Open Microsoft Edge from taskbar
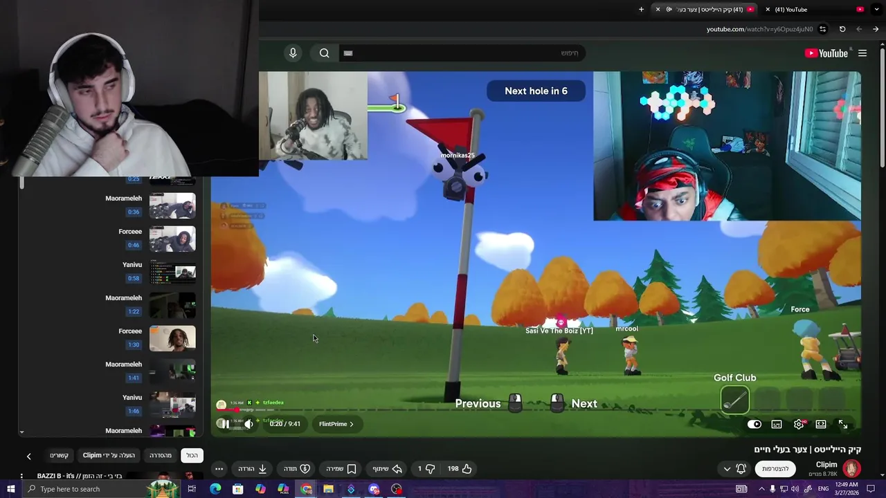886x498 pixels. pyautogui.click(x=215, y=489)
